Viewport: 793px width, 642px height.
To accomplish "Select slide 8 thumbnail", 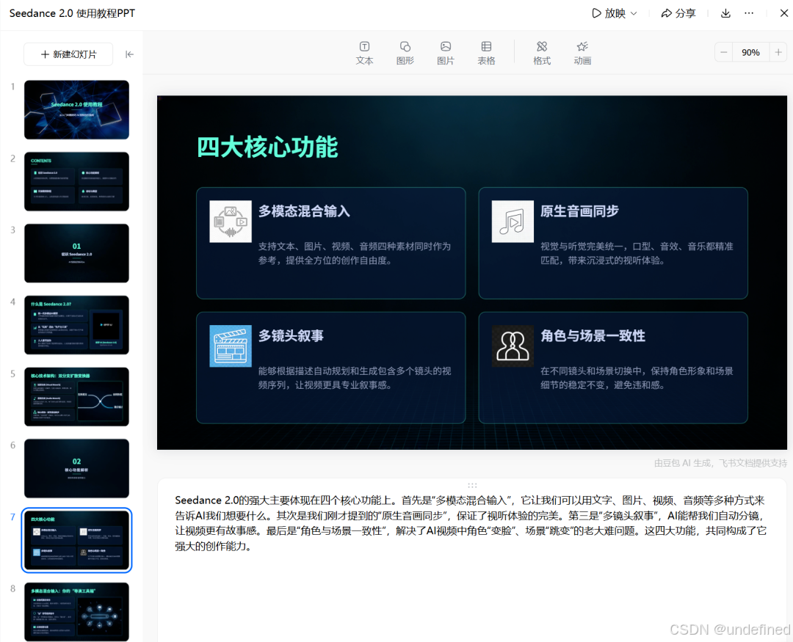I will (76, 611).
